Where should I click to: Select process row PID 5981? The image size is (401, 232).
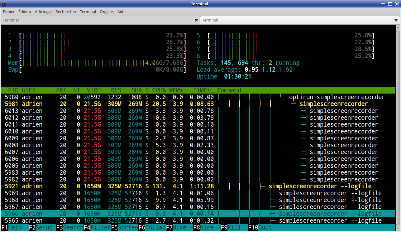[x=198, y=104]
